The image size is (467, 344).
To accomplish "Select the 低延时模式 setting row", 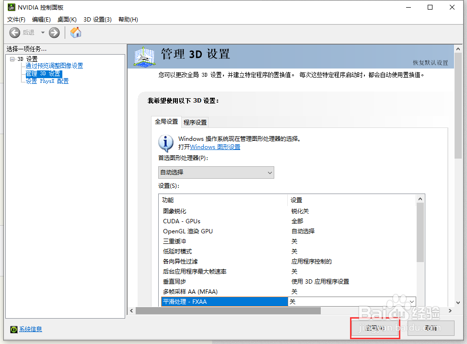I will point(288,252).
